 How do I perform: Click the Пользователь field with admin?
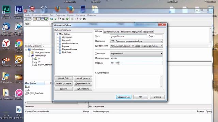(x=136, y=58)
